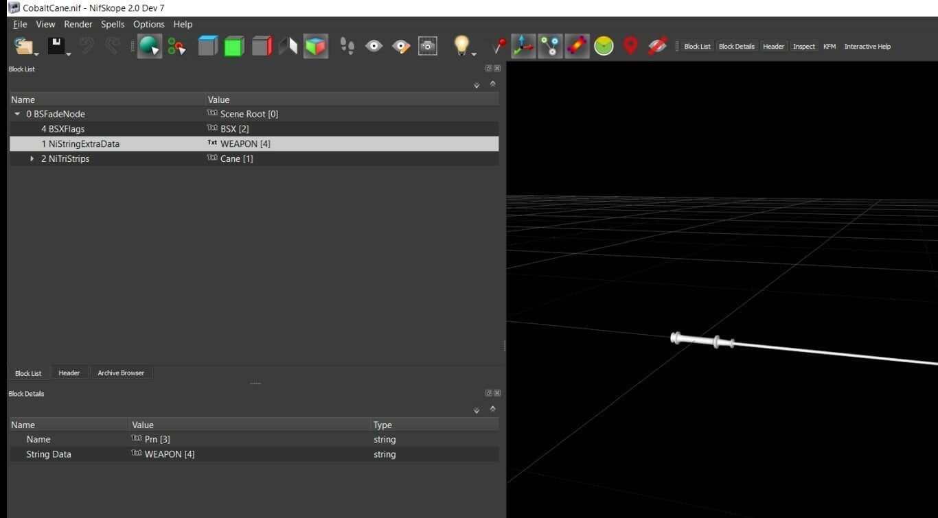
Task: Click the red pin marker icon
Action: pyautogui.click(x=630, y=46)
